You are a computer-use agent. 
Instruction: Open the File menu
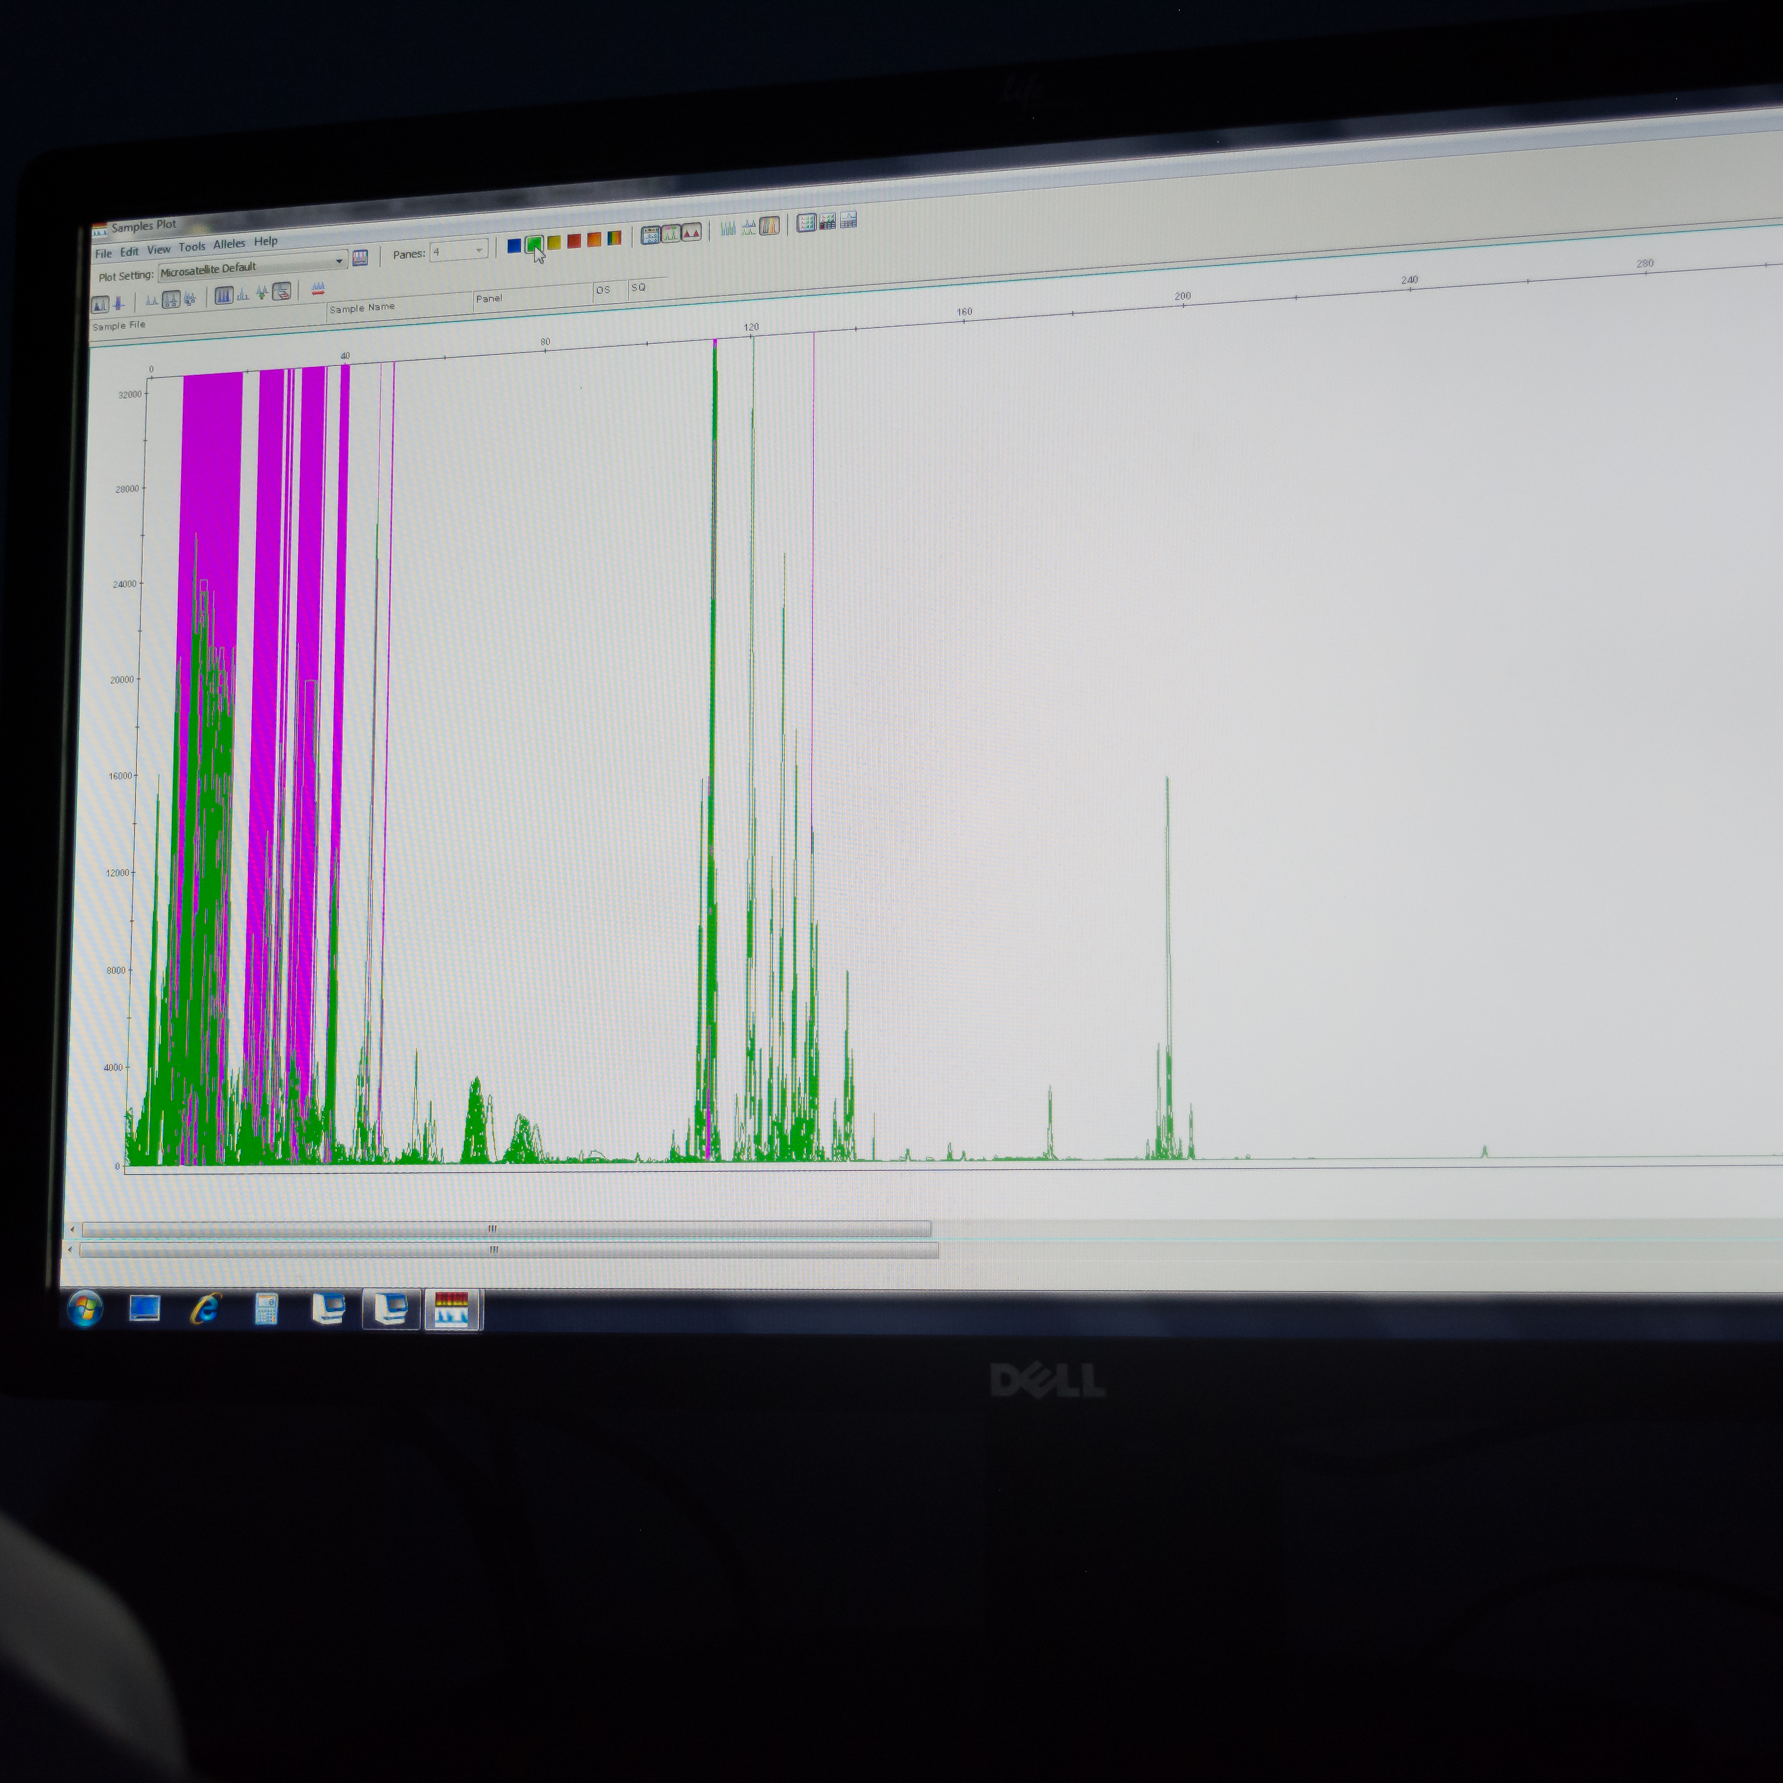point(103,254)
